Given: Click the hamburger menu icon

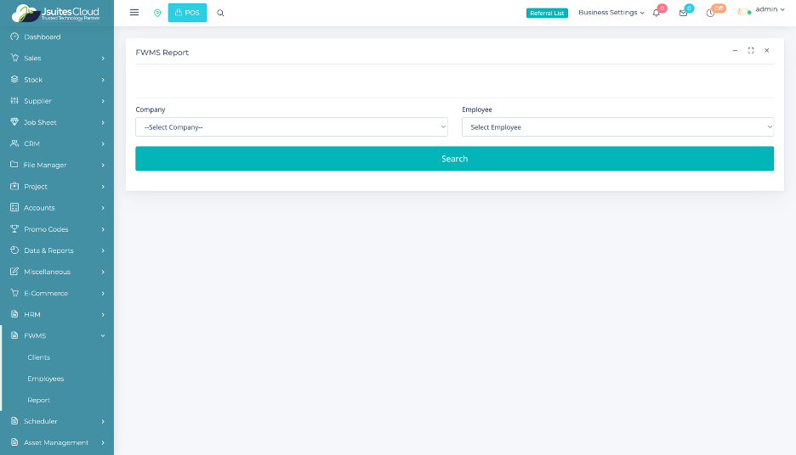Looking at the screenshot, I should [134, 13].
